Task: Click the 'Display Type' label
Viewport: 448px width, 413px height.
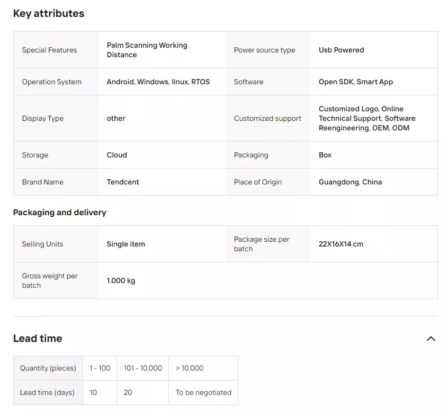Action: [43, 118]
